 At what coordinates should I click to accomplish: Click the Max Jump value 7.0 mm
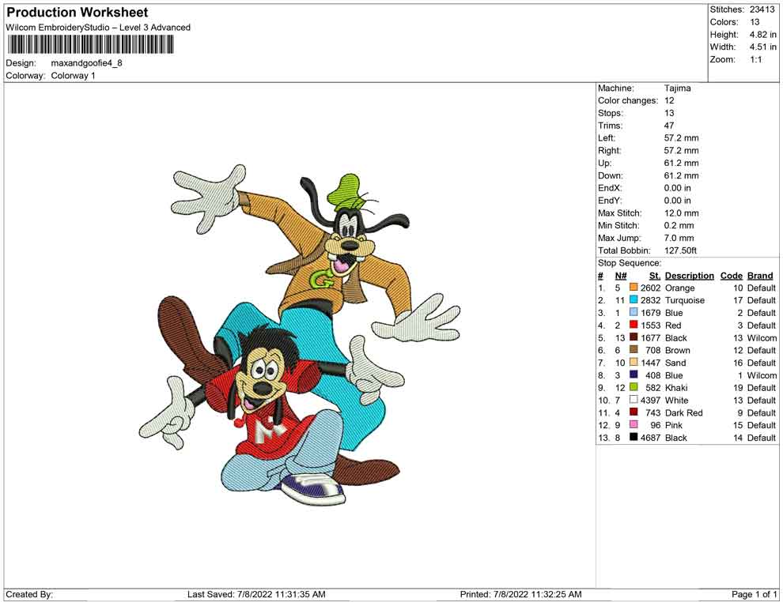pyautogui.click(x=679, y=238)
